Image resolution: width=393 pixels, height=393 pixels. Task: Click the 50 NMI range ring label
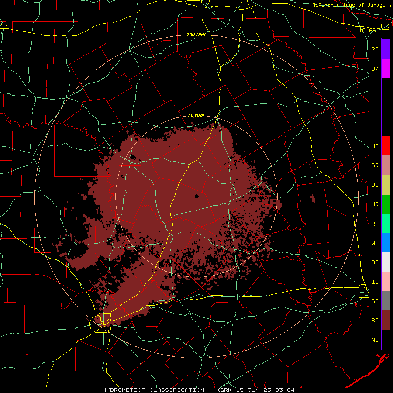tap(196, 116)
